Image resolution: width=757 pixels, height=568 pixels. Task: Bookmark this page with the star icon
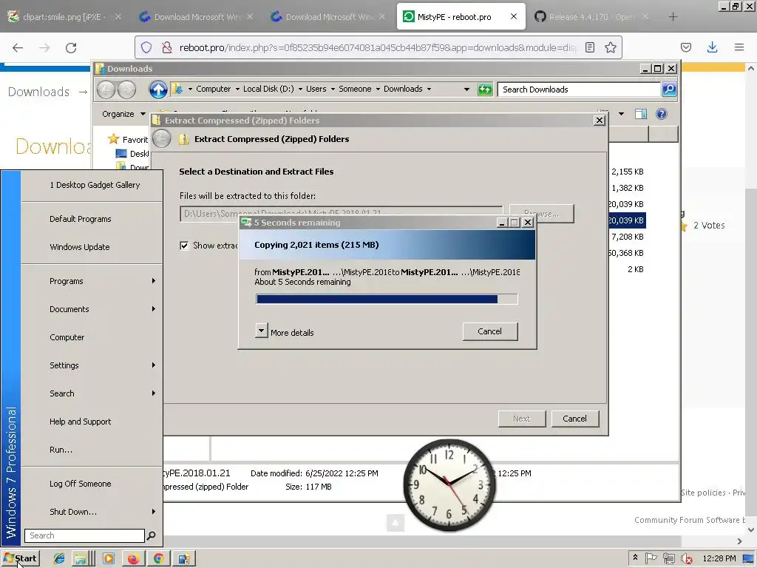610,47
